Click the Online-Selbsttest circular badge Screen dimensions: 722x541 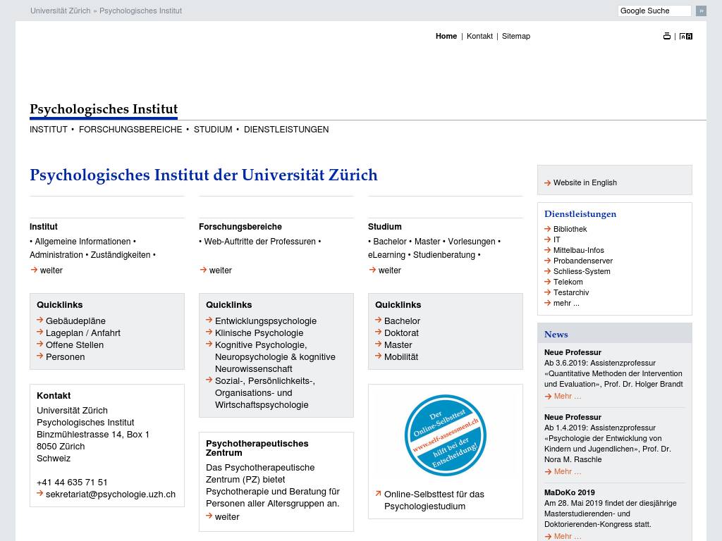(445, 435)
